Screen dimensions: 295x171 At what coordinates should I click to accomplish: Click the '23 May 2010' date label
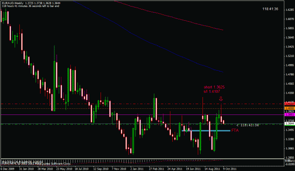coord(64,169)
